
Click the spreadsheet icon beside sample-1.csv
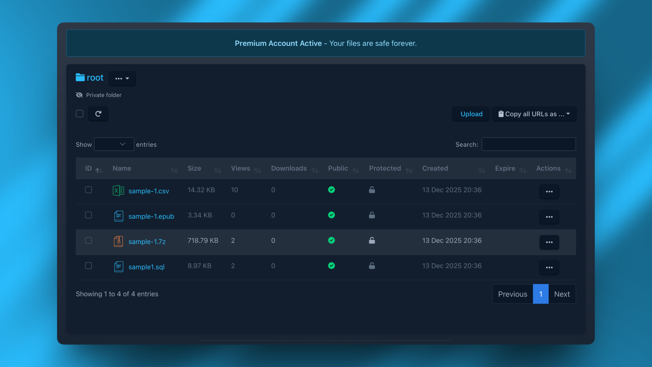118,191
